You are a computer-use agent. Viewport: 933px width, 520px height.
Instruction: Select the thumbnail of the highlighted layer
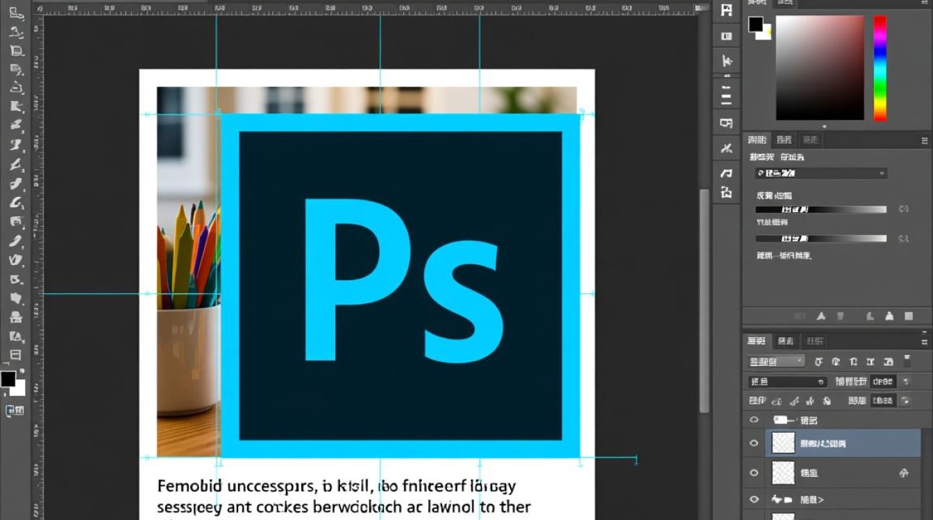783,443
